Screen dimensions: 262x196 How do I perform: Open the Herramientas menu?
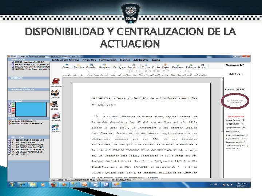pyautogui.click(x=108, y=60)
